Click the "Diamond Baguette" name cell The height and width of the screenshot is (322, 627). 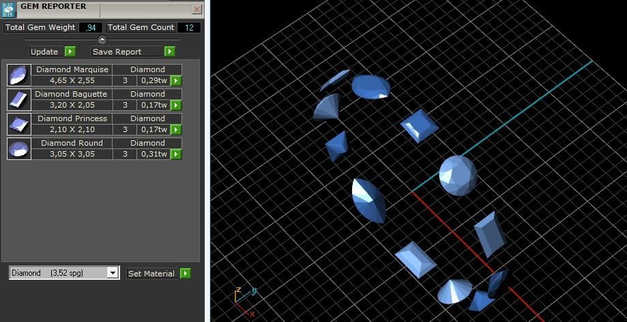pyautogui.click(x=72, y=94)
